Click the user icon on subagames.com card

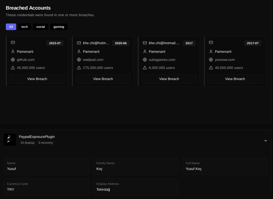coord(145,52)
